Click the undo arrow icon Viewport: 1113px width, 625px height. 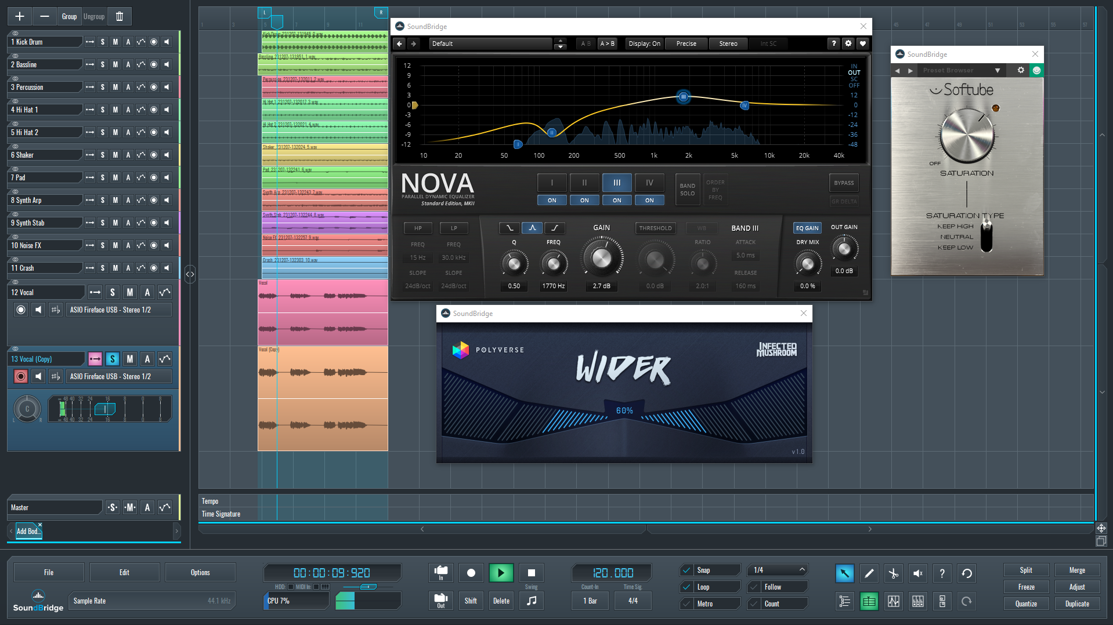tap(966, 573)
